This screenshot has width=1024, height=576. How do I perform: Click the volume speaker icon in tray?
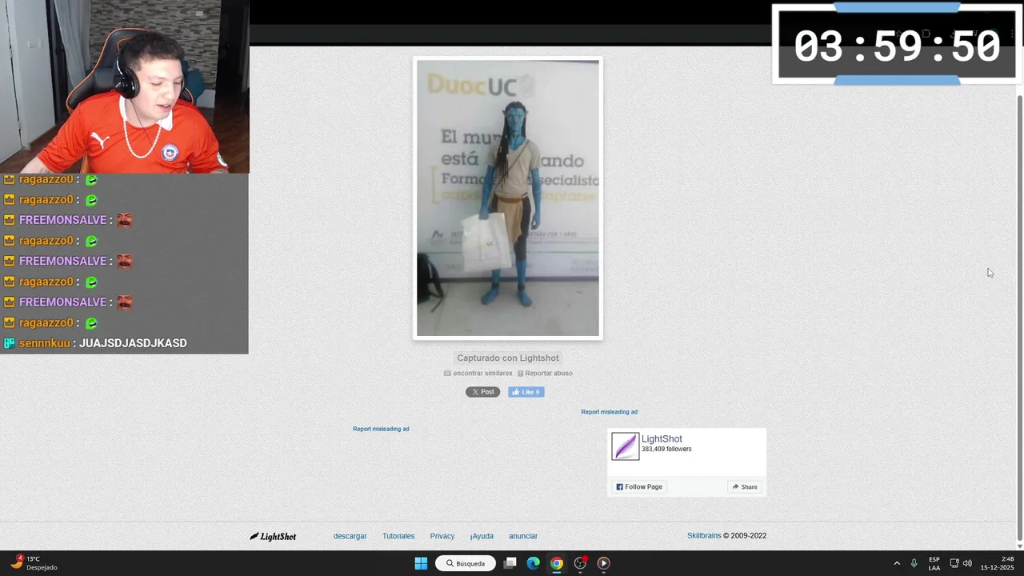click(x=967, y=563)
